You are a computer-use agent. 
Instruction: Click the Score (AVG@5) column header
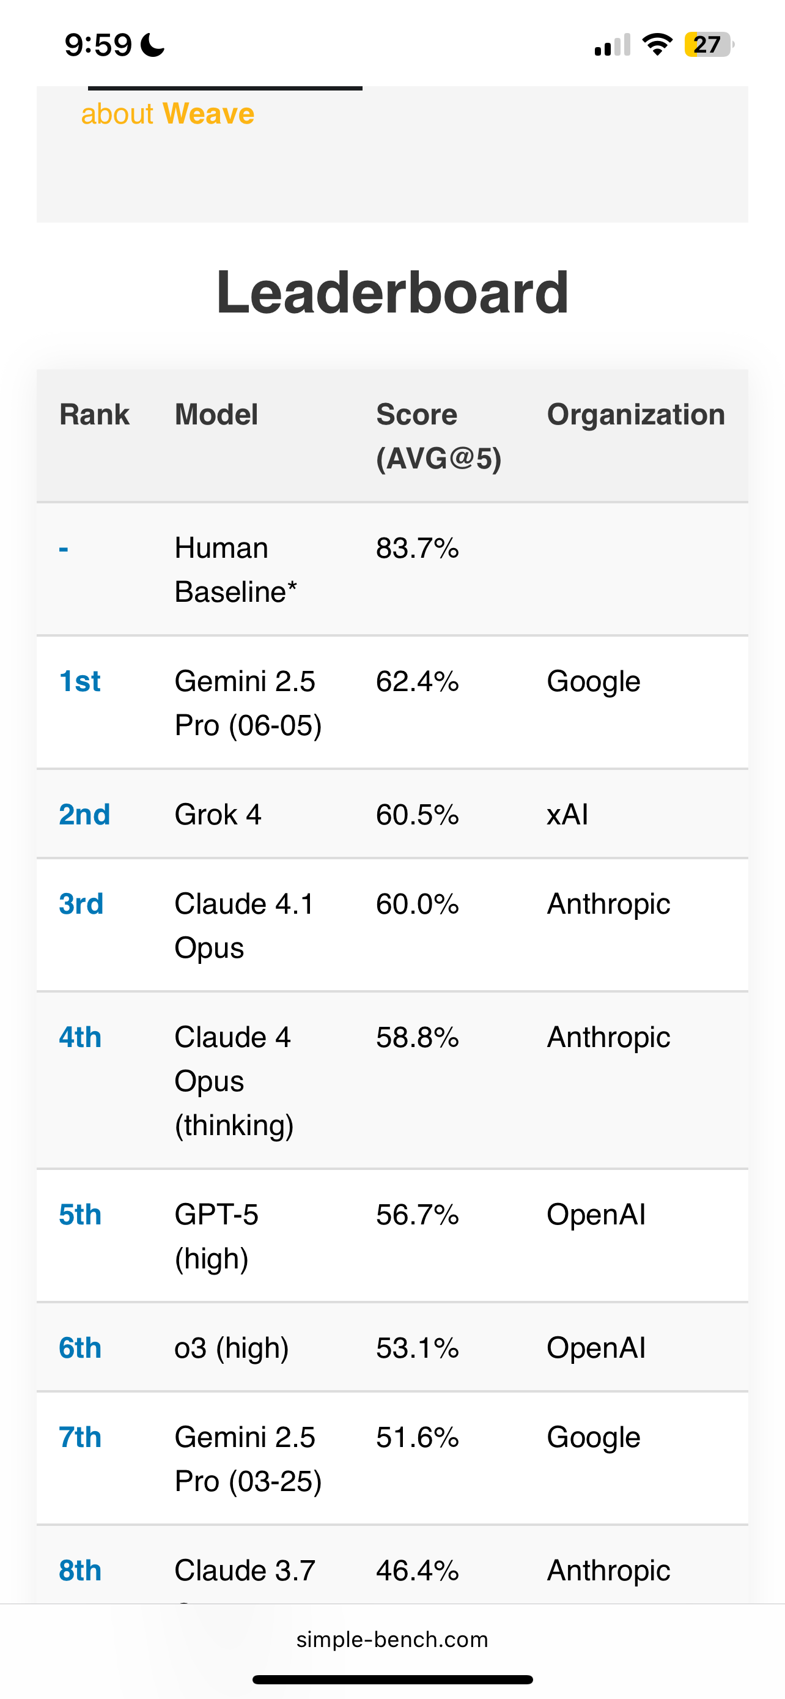pyautogui.click(x=438, y=436)
